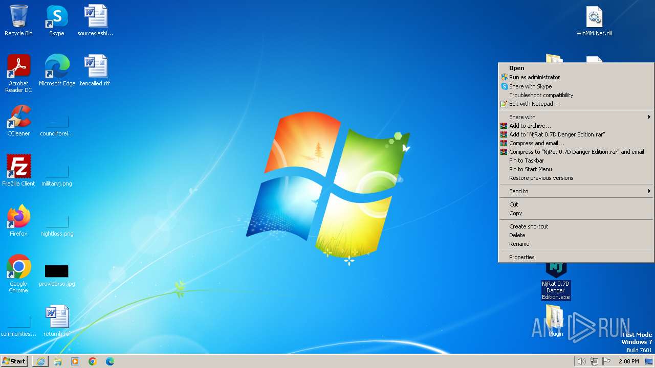
Task: Choose Copy from the context menu
Action: click(x=576, y=213)
